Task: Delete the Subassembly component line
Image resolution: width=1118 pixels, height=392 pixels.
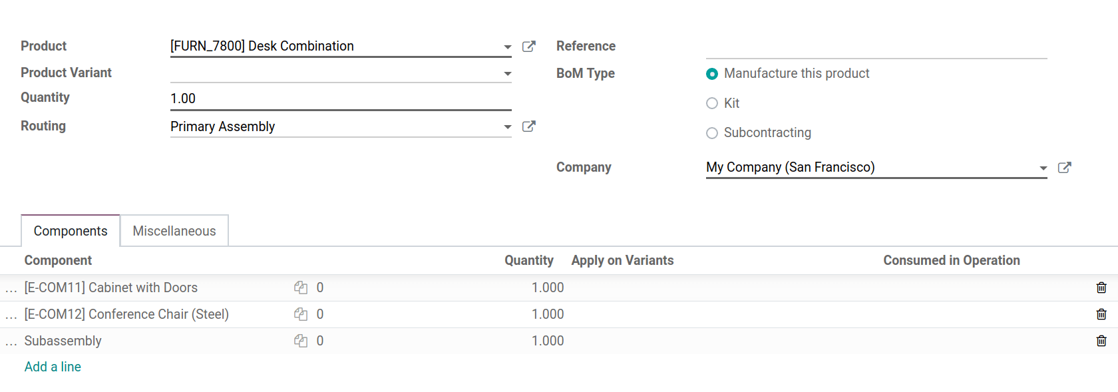Action: pyautogui.click(x=1101, y=341)
